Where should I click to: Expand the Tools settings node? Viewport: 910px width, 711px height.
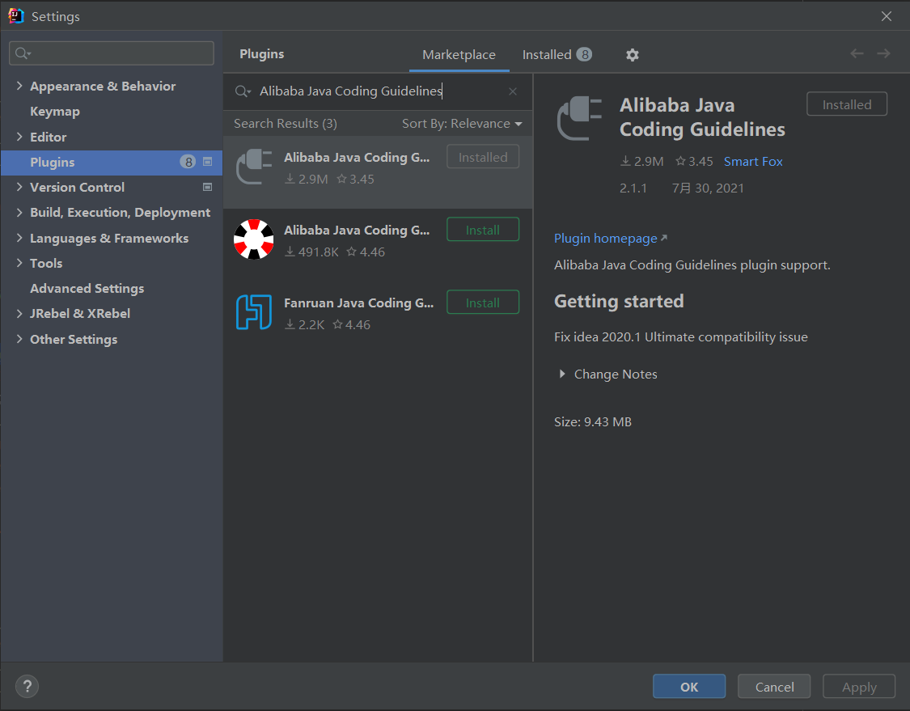point(19,263)
